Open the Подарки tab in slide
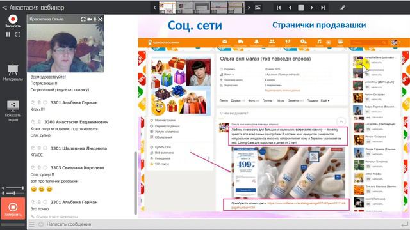410x230 pixels. pos(313,100)
